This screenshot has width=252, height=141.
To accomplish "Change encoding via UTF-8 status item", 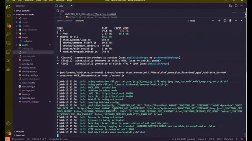I will point(211,139).
